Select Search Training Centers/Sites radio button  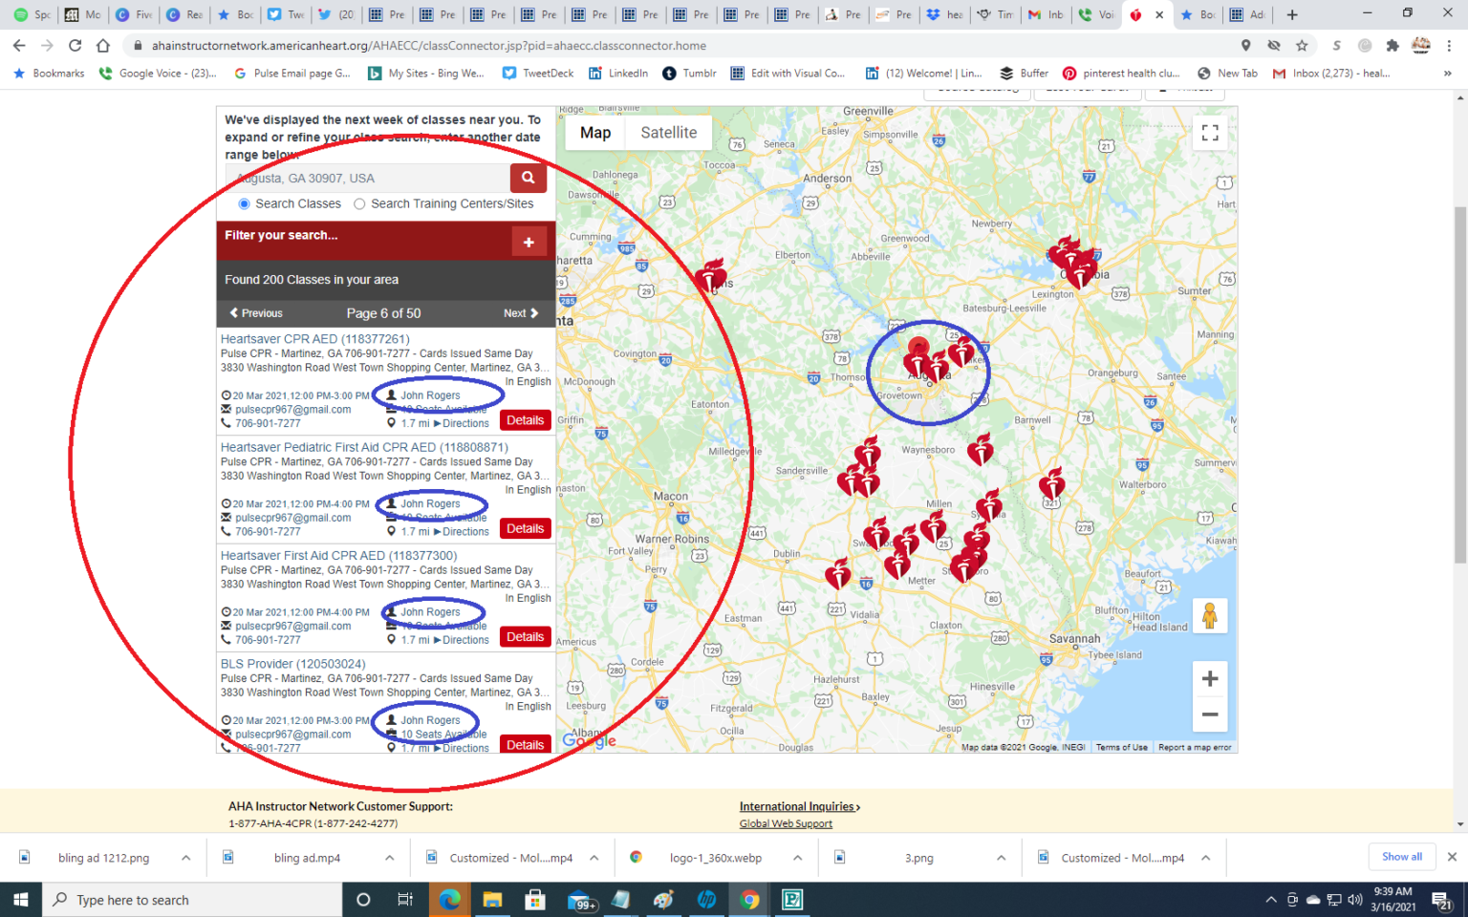(x=359, y=203)
